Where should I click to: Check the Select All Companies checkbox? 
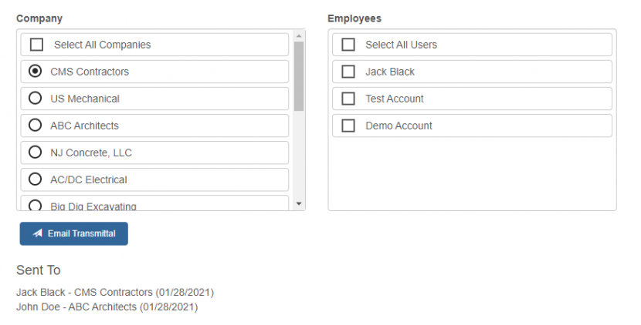(x=36, y=45)
